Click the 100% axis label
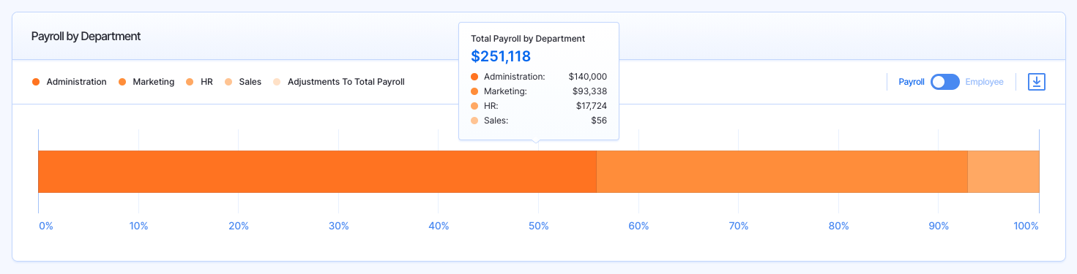The width and height of the screenshot is (1077, 274). click(x=1026, y=227)
